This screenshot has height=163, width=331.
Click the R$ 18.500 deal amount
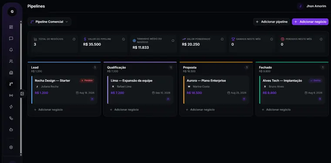click(x=194, y=93)
